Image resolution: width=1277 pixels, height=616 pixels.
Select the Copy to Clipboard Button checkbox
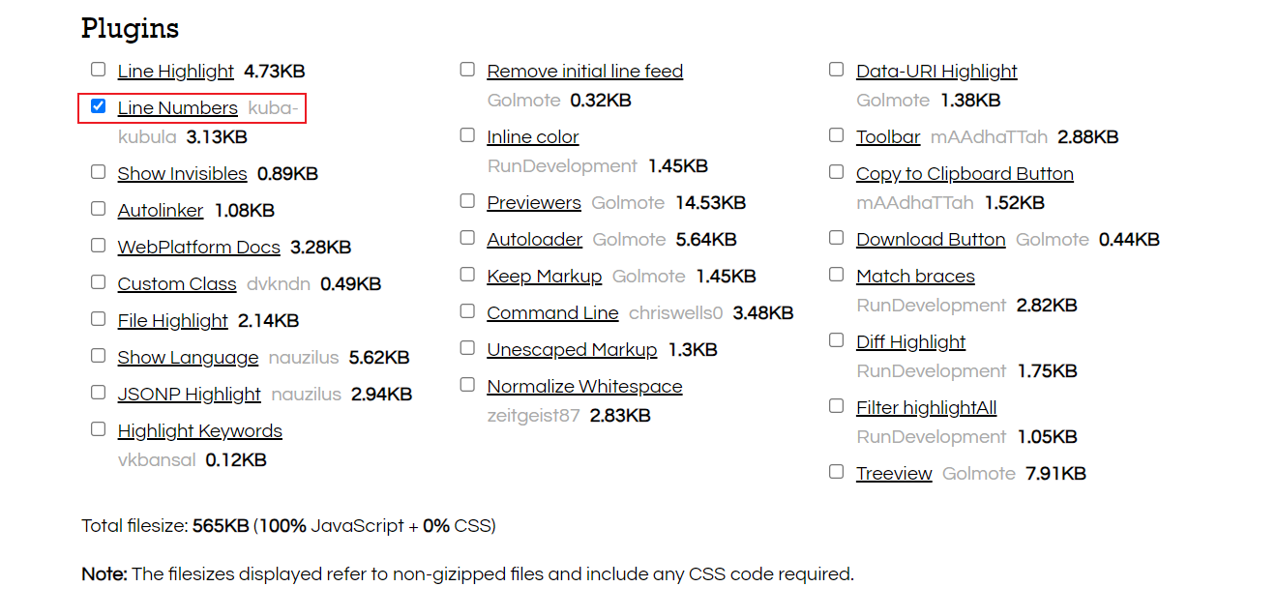tap(837, 172)
